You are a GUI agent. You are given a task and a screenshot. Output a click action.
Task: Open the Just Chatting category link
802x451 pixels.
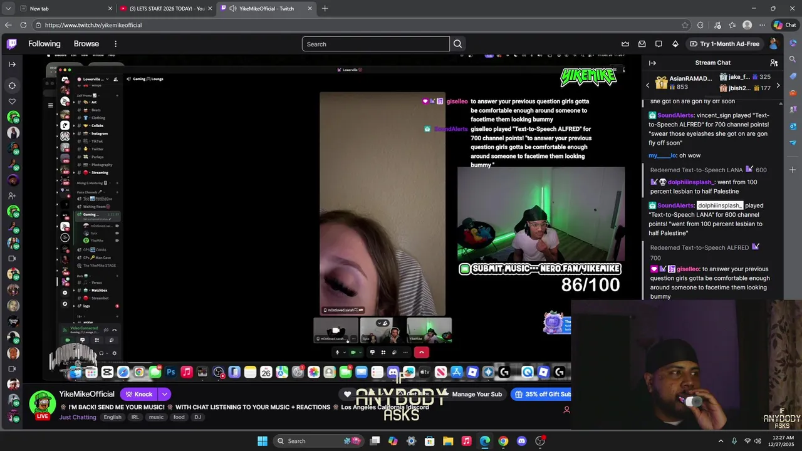coord(78,417)
